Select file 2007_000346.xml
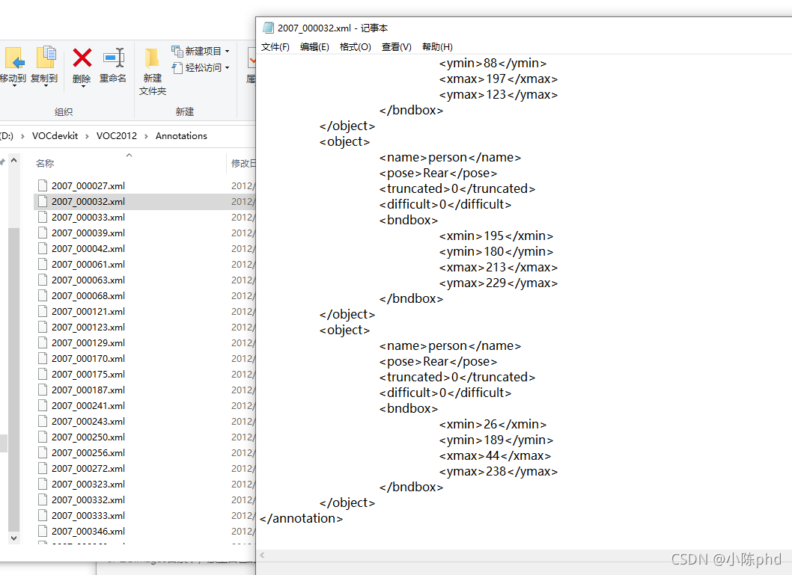792x575 pixels. tap(88, 531)
